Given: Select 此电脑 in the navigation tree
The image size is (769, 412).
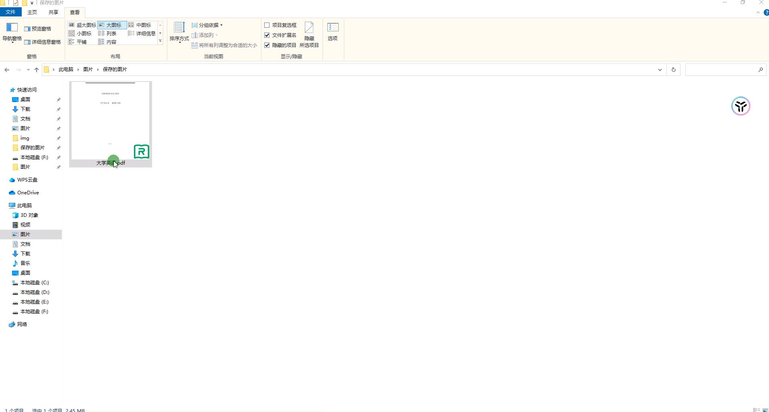Looking at the screenshot, I should click(24, 206).
